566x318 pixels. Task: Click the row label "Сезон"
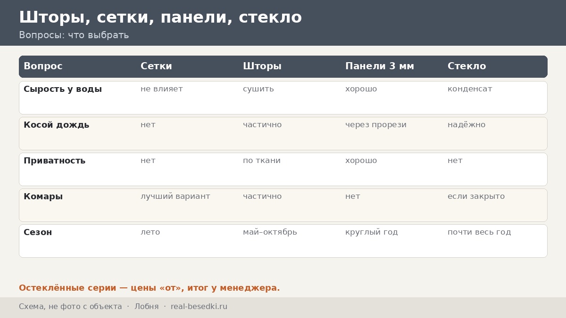point(38,232)
